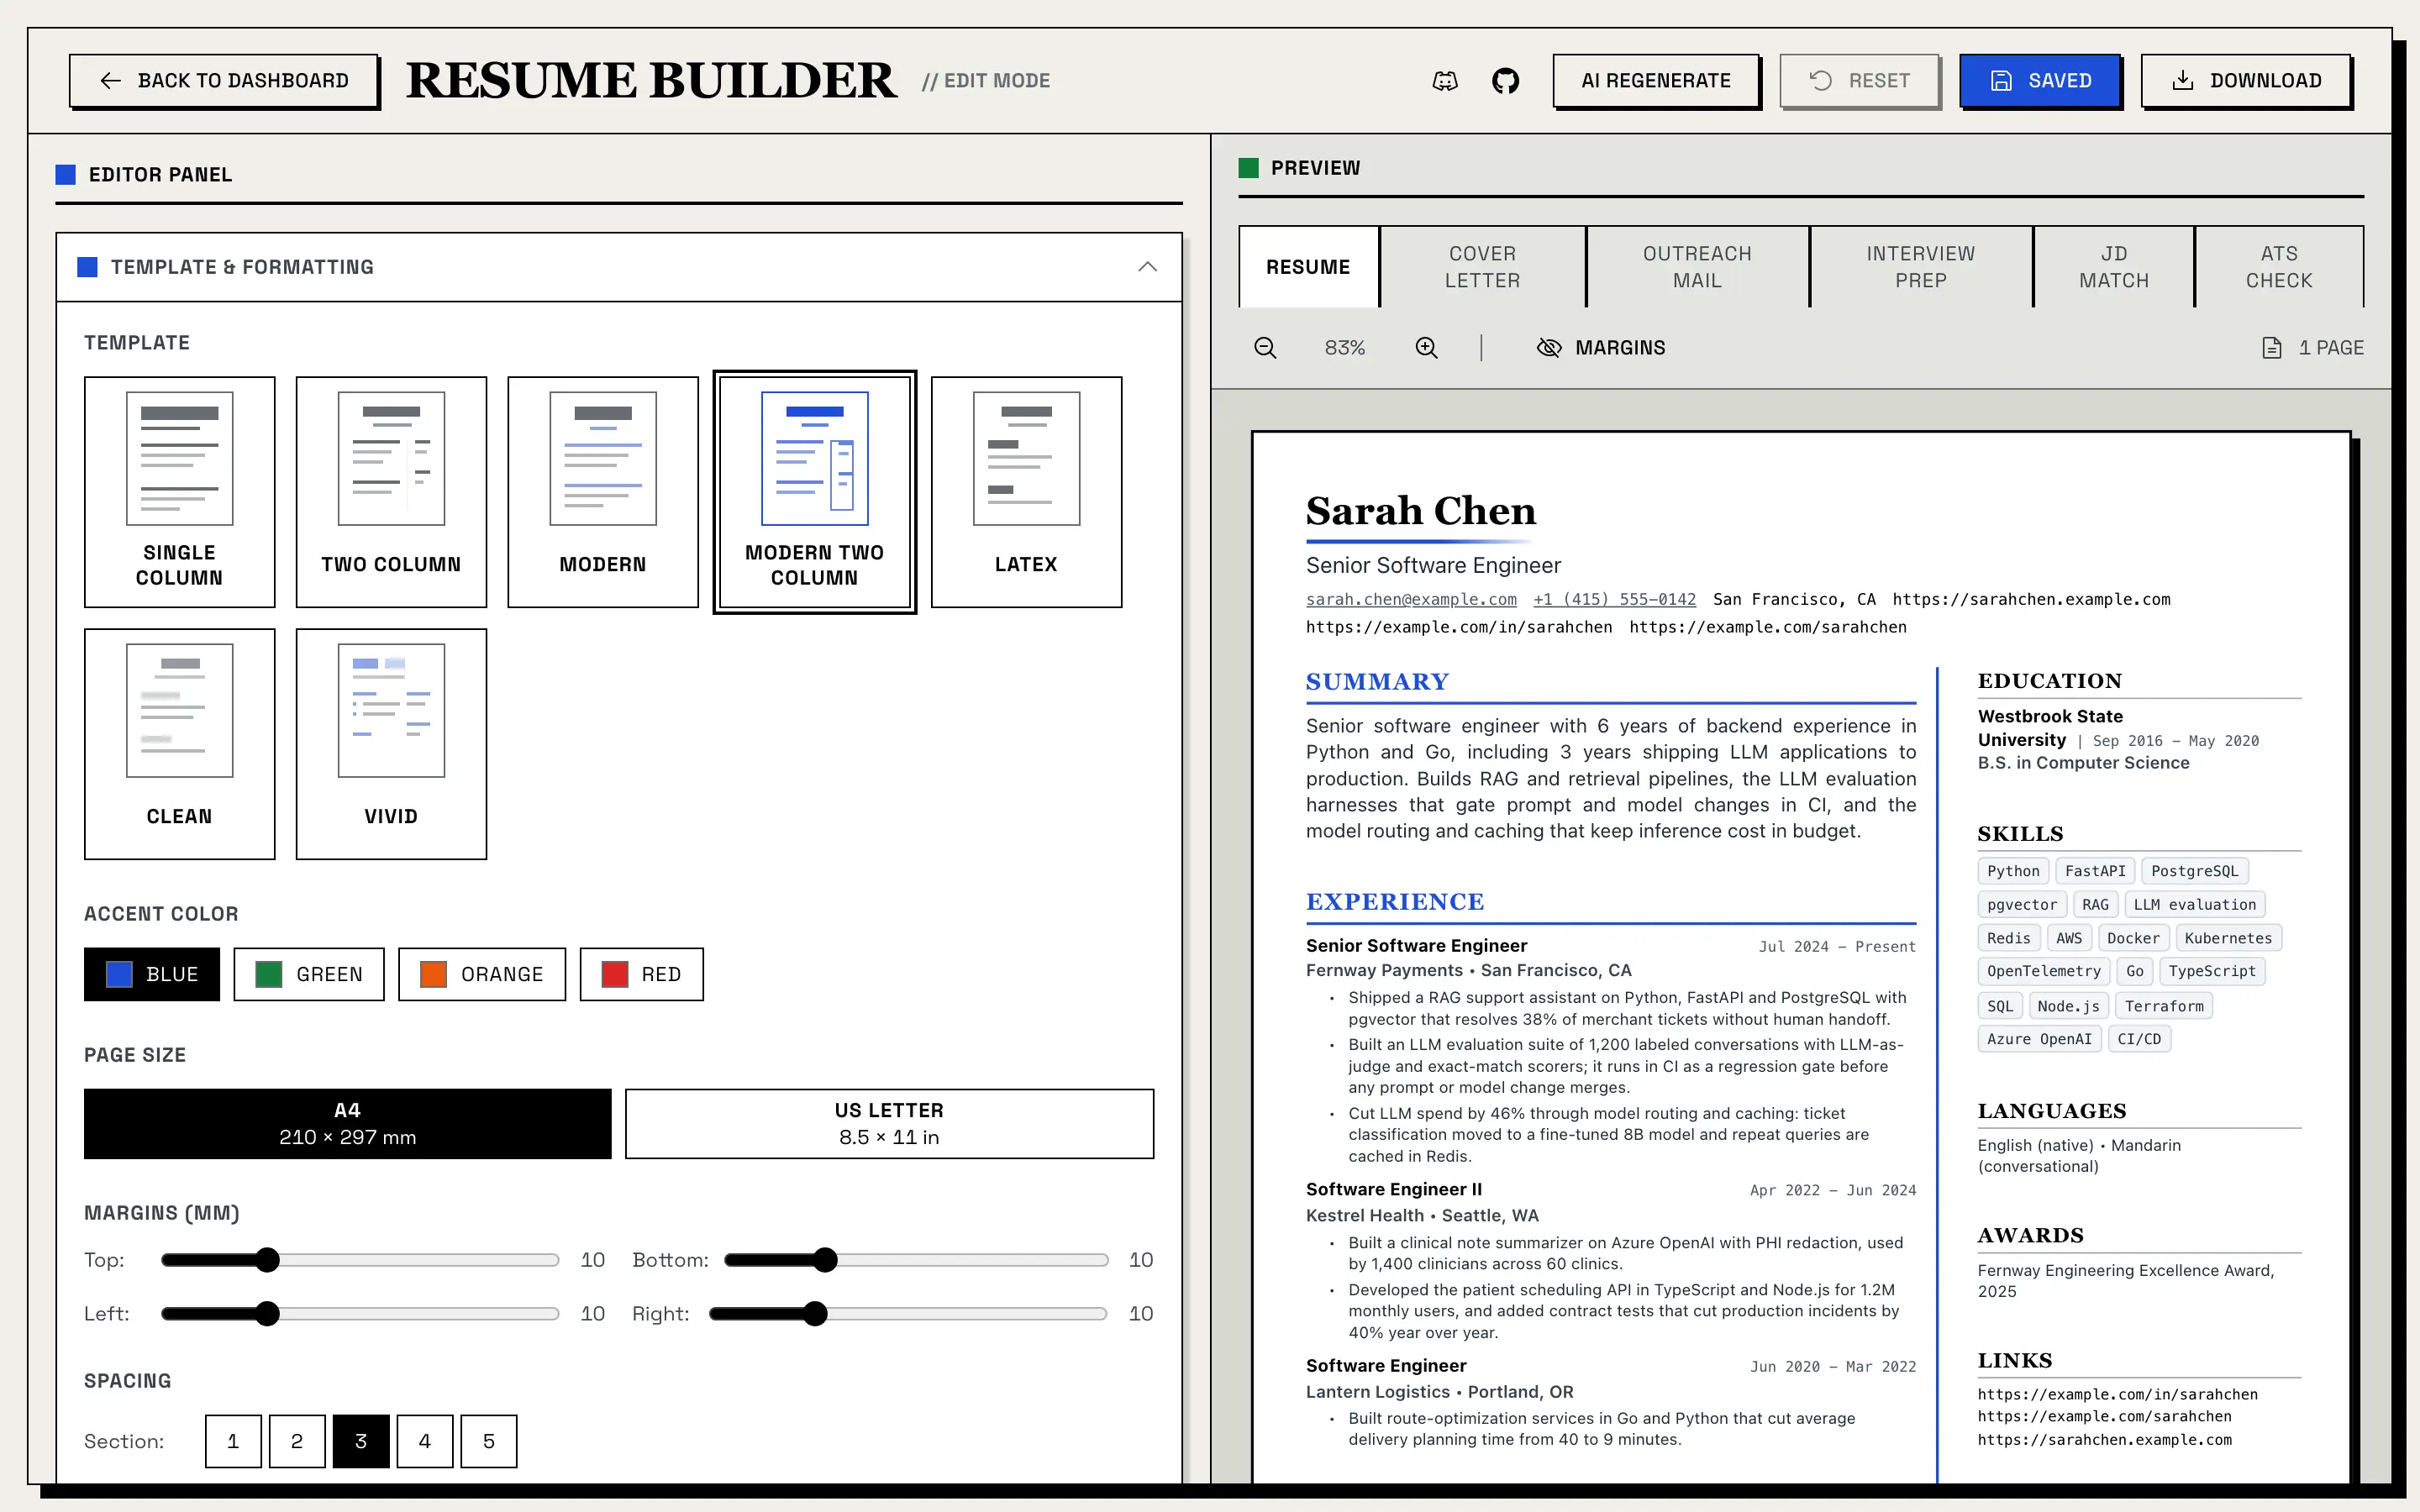Choose the Vivid template
Screen dimensions: 2420x1512
391,744
